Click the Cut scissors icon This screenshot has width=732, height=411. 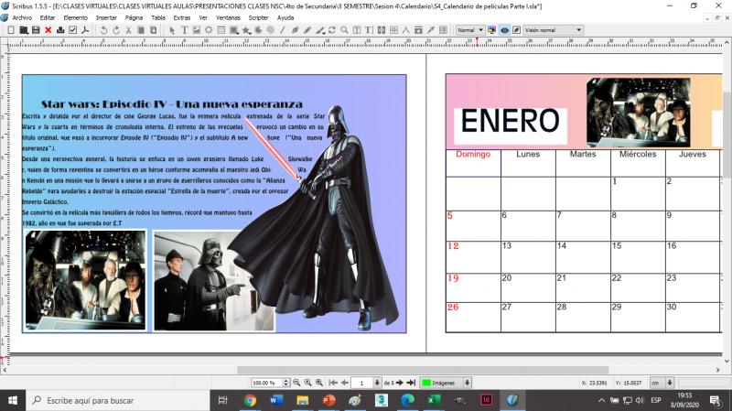[128, 30]
